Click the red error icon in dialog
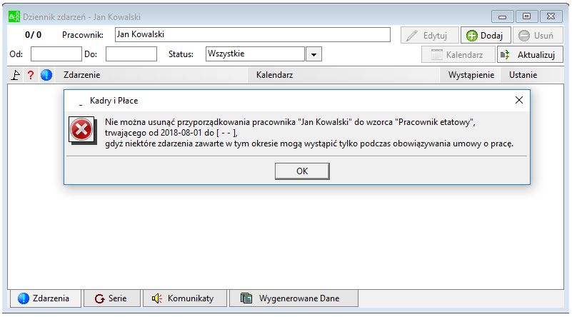The height and width of the screenshot is (317, 572). [81, 129]
